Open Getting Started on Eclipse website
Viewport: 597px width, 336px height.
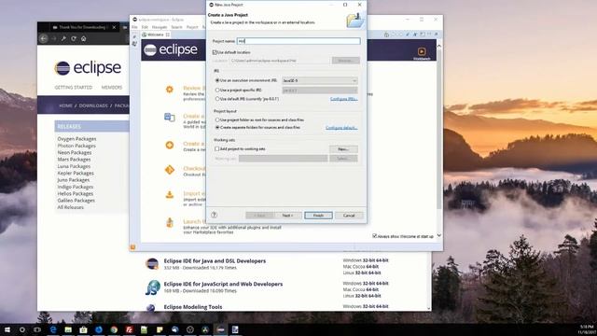[74, 87]
